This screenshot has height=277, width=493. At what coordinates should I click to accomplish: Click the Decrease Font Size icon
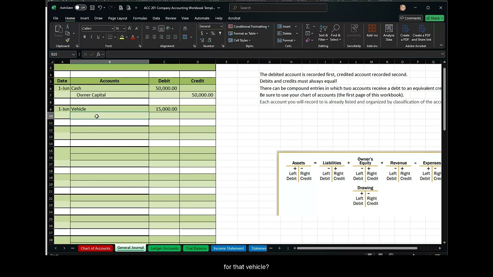(136, 28)
